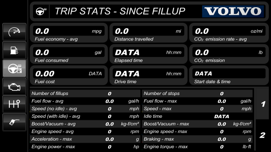
Task: Select the gear shifter sidebar icon
Action: point(14,104)
